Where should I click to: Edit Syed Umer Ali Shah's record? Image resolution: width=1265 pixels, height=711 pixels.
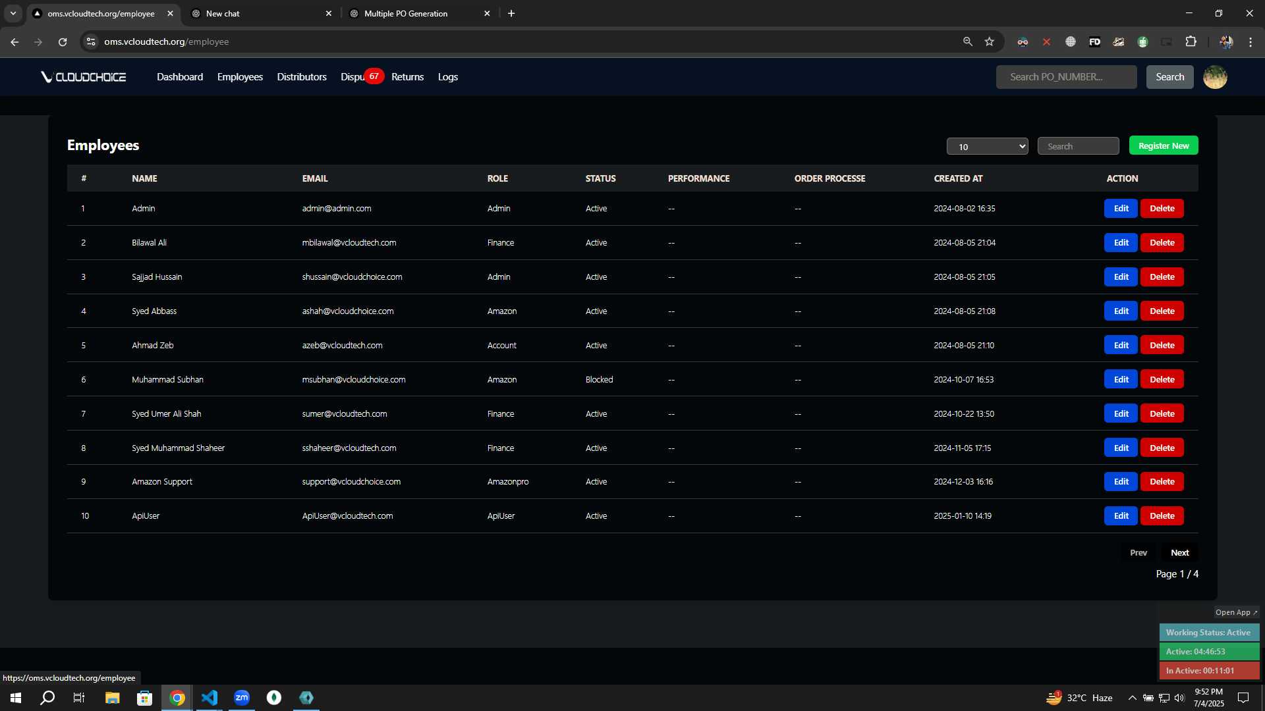tap(1121, 414)
